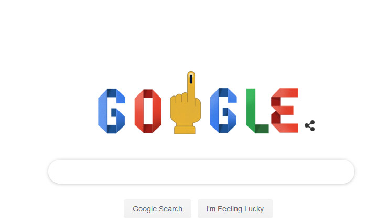Click the inner crossbar of the first G

[x=114, y=113]
